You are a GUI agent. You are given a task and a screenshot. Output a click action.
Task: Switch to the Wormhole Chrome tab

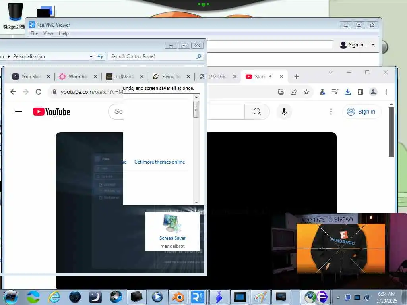point(74,77)
